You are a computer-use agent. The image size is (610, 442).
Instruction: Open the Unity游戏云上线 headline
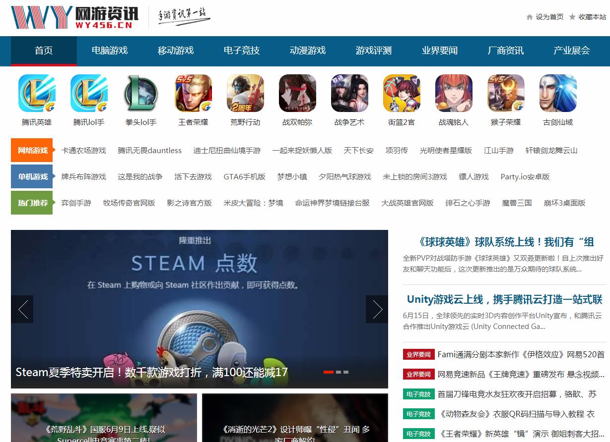click(x=505, y=299)
